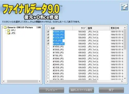Select the file name #25120.JPG

pyautogui.click(x=58, y=76)
